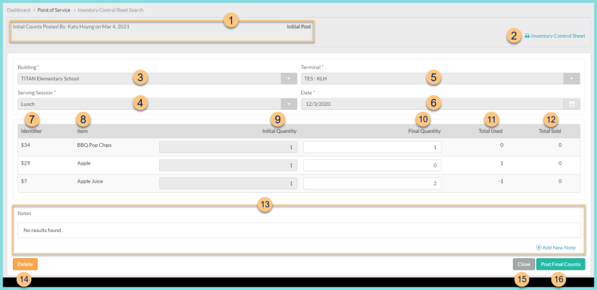Click the calendar icon in the Date field
Viewport: 597px width, 290px height.
[x=572, y=104]
